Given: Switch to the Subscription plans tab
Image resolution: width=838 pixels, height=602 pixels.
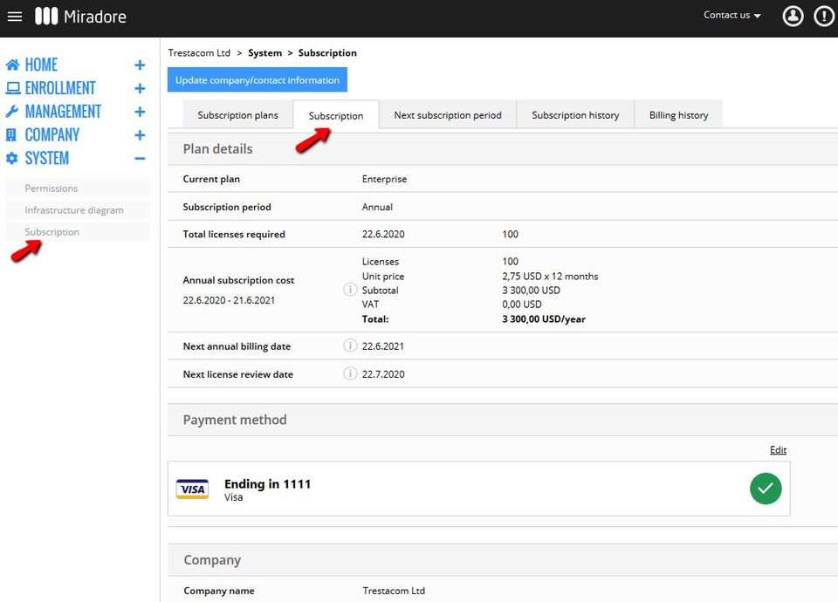Looking at the screenshot, I should [x=237, y=115].
